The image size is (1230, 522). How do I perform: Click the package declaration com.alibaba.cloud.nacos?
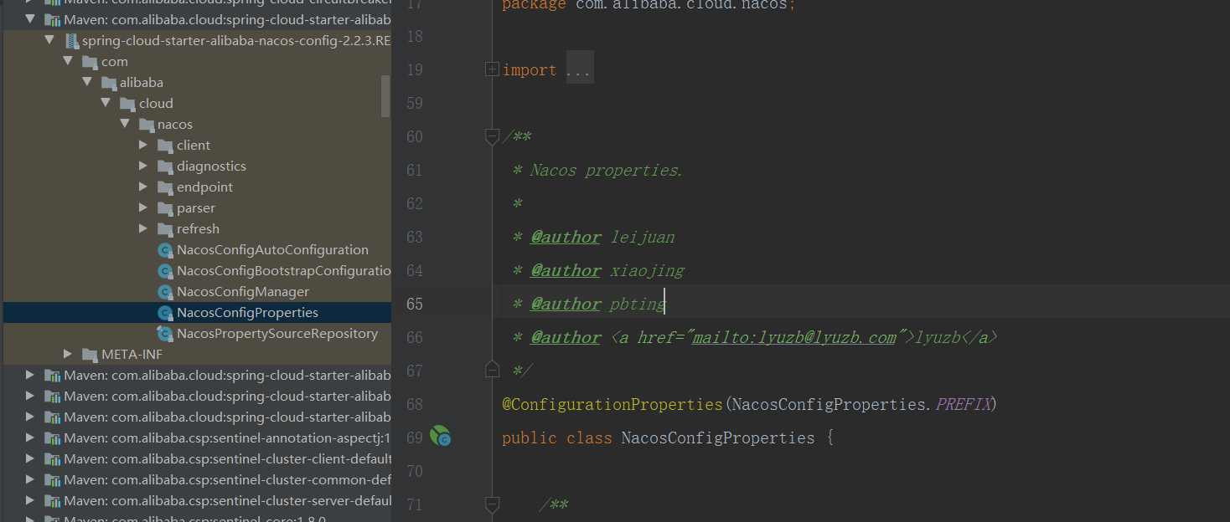(x=649, y=5)
